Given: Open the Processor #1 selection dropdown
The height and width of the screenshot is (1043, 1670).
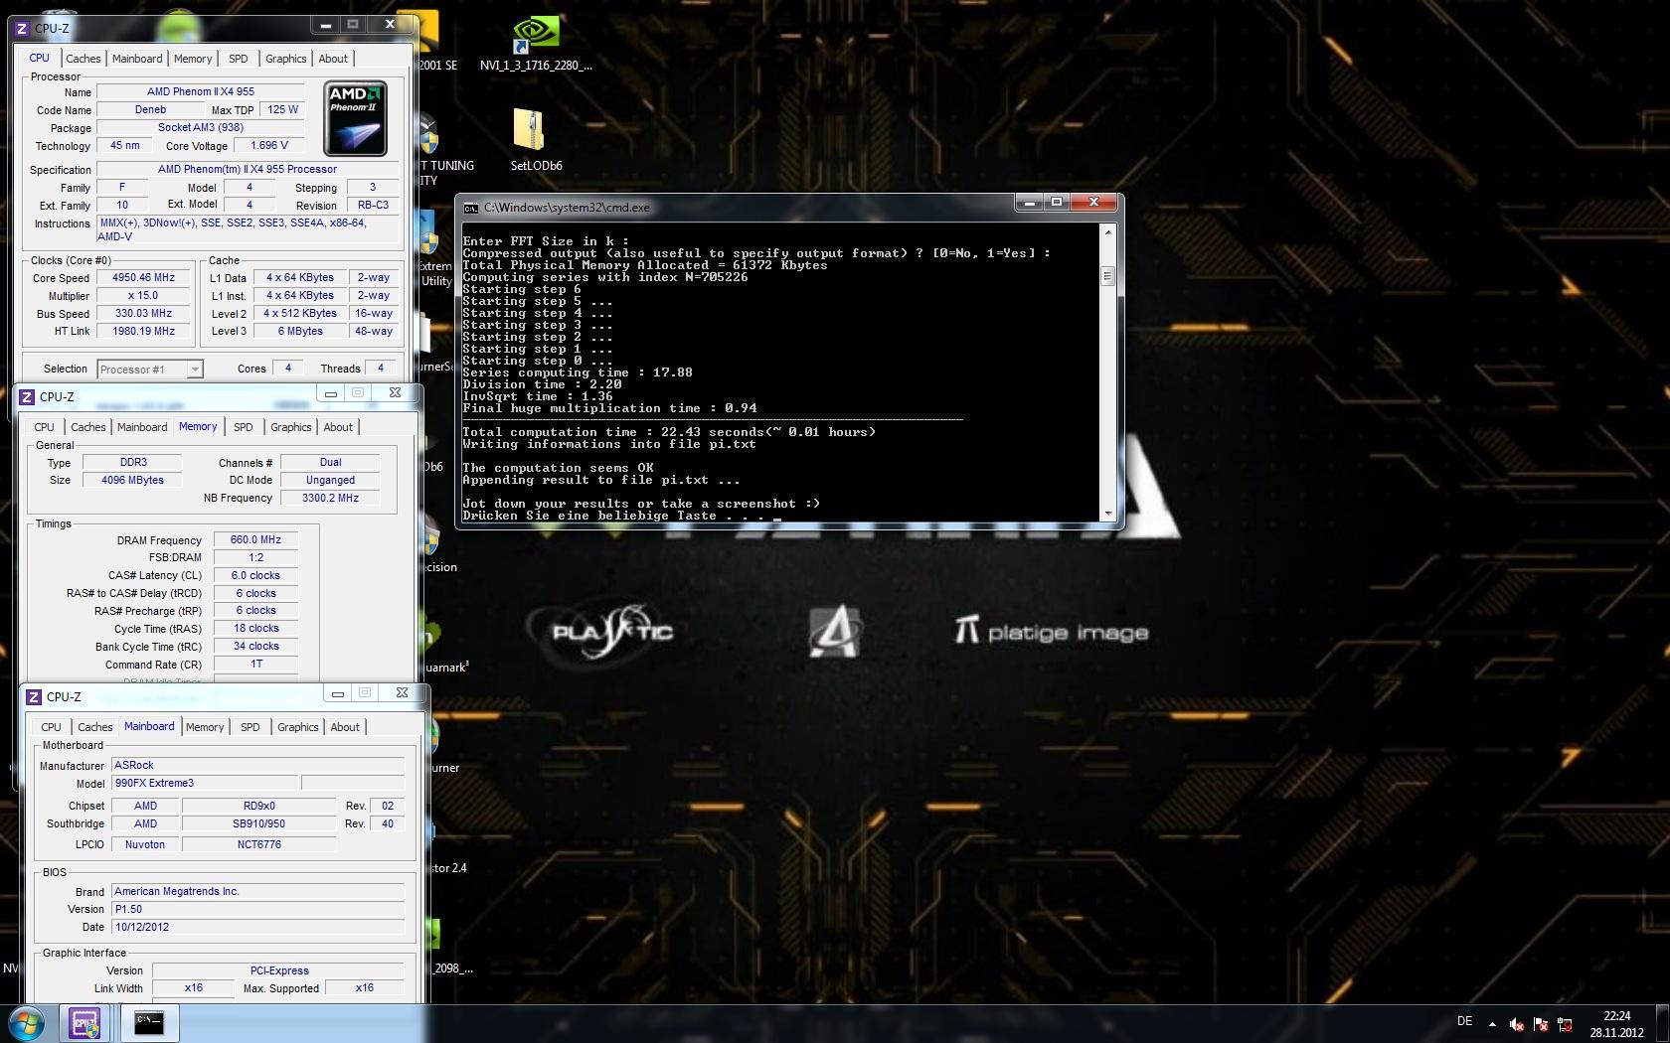Looking at the screenshot, I should 150,370.
